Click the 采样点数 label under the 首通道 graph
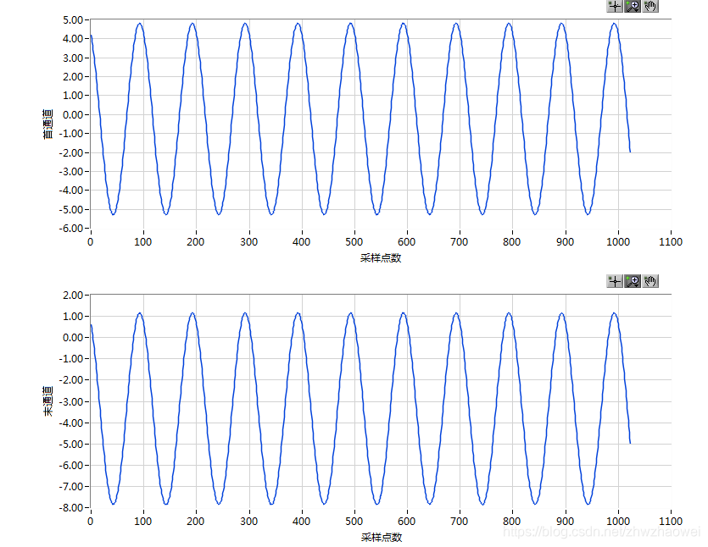708x547 pixels. point(381,258)
